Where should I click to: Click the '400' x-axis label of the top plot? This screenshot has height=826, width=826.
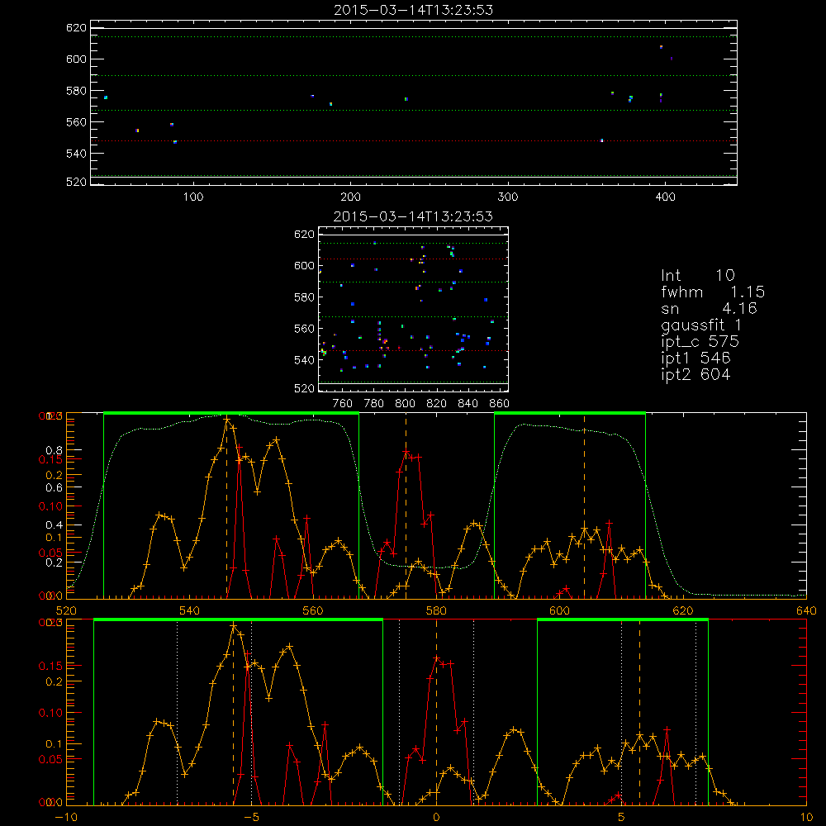(x=665, y=197)
